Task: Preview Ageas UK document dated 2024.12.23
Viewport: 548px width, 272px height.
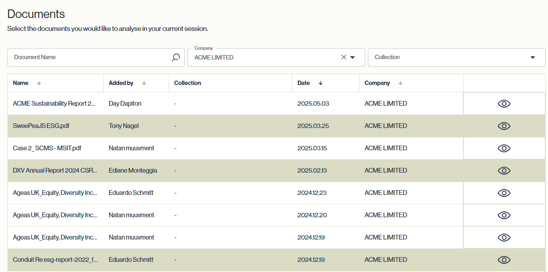Action: [504, 193]
